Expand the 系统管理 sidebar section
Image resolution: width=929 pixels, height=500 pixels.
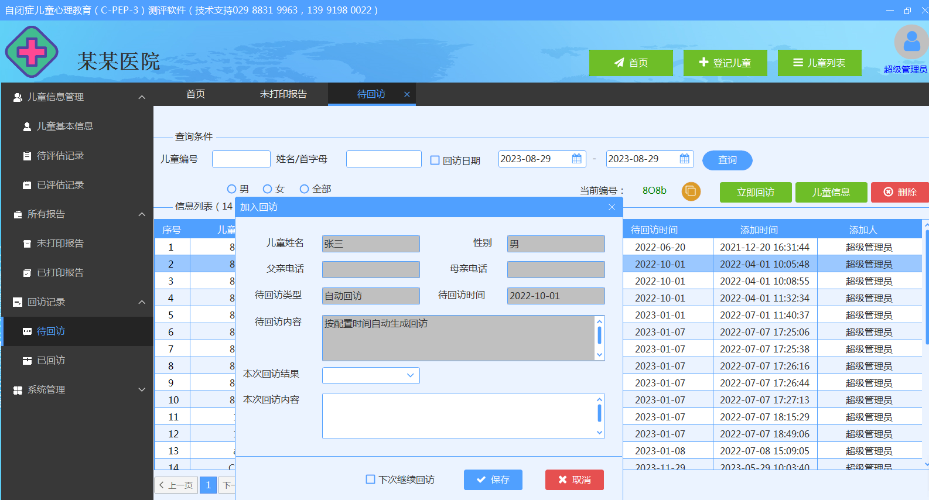click(x=141, y=390)
